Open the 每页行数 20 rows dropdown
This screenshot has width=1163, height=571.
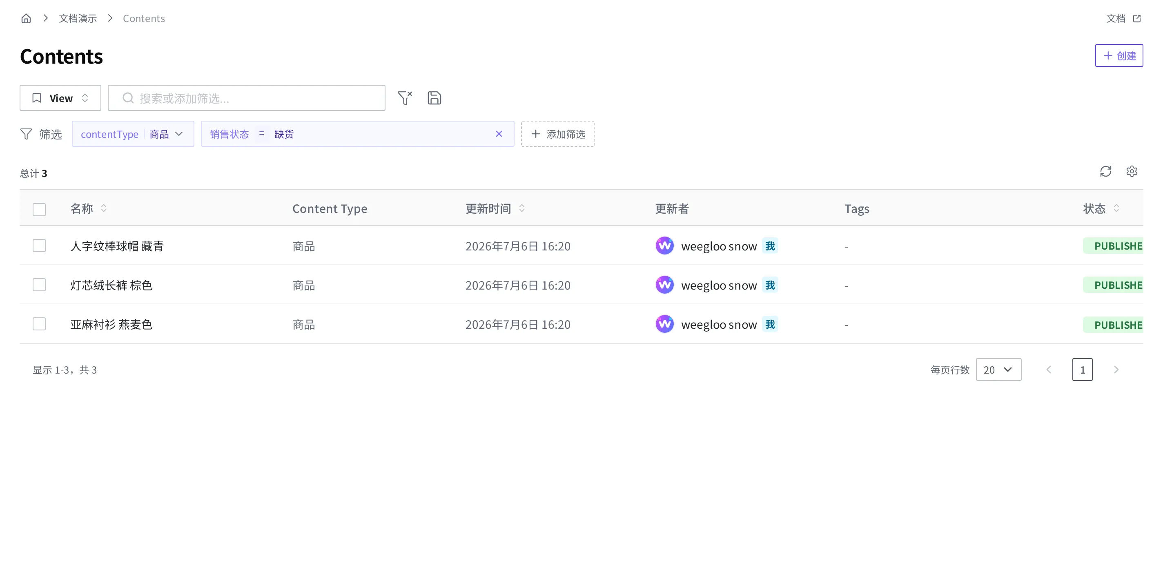click(x=999, y=370)
